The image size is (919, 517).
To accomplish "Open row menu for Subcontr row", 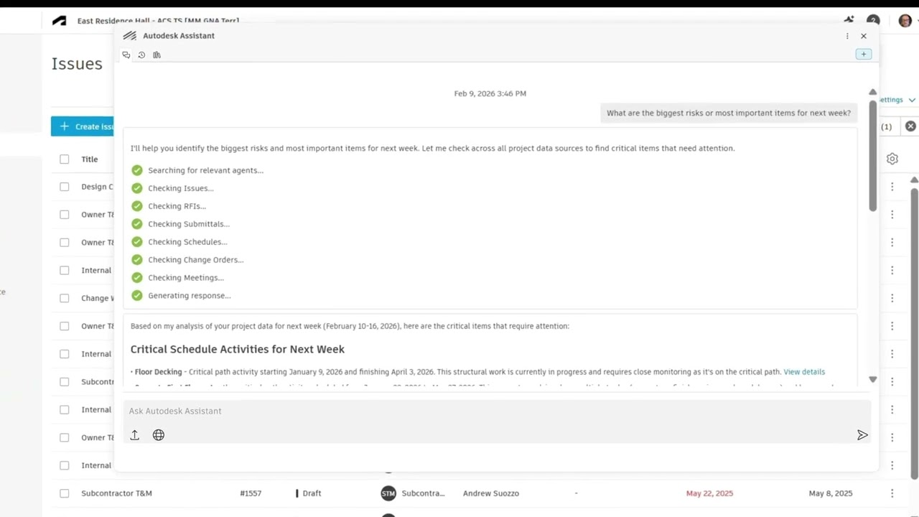I will click(892, 381).
